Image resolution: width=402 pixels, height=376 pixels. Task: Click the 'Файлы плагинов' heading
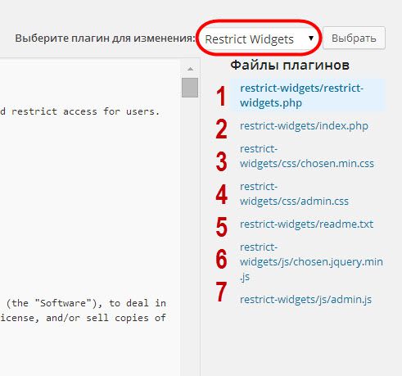click(290, 65)
